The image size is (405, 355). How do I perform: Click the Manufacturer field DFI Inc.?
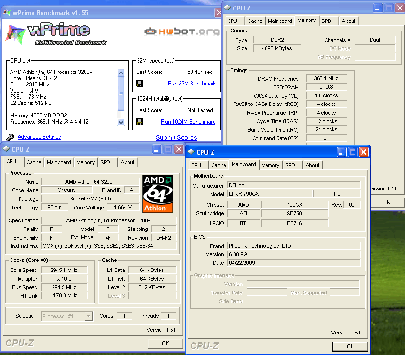click(294, 185)
